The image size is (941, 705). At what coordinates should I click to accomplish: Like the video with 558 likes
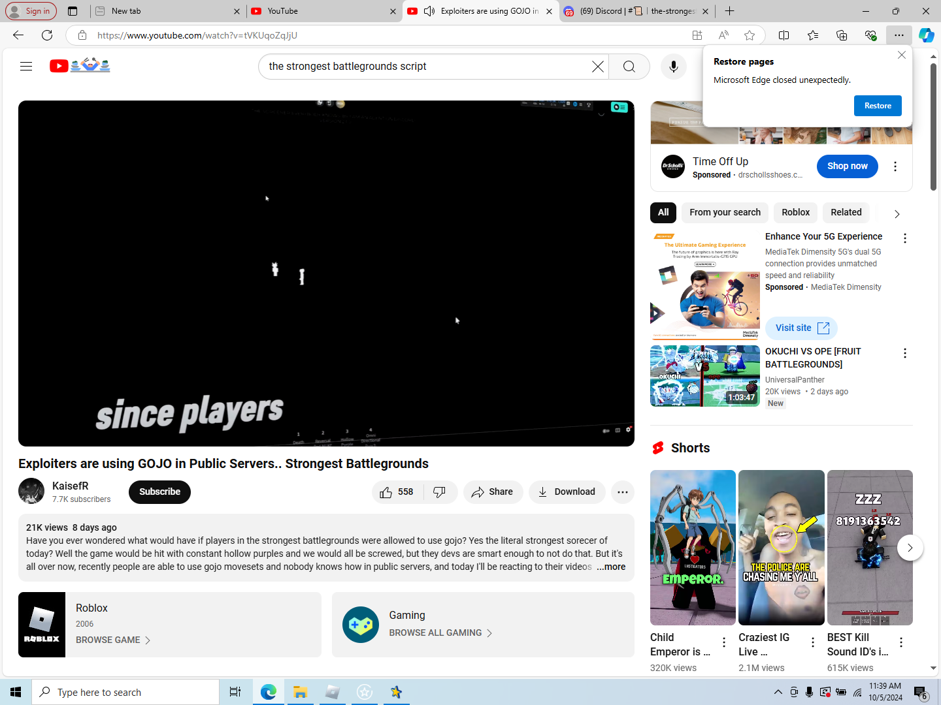[397, 492]
